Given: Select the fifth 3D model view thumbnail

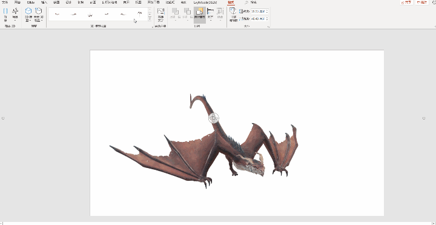Looking at the screenshot, I should point(123,14).
